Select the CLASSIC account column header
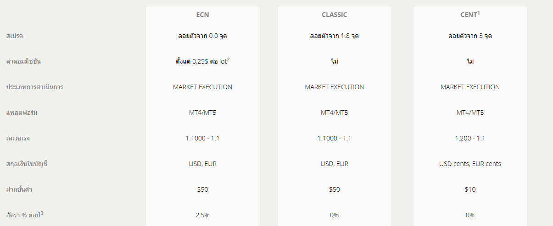This screenshot has width=553, height=226. coord(334,15)
